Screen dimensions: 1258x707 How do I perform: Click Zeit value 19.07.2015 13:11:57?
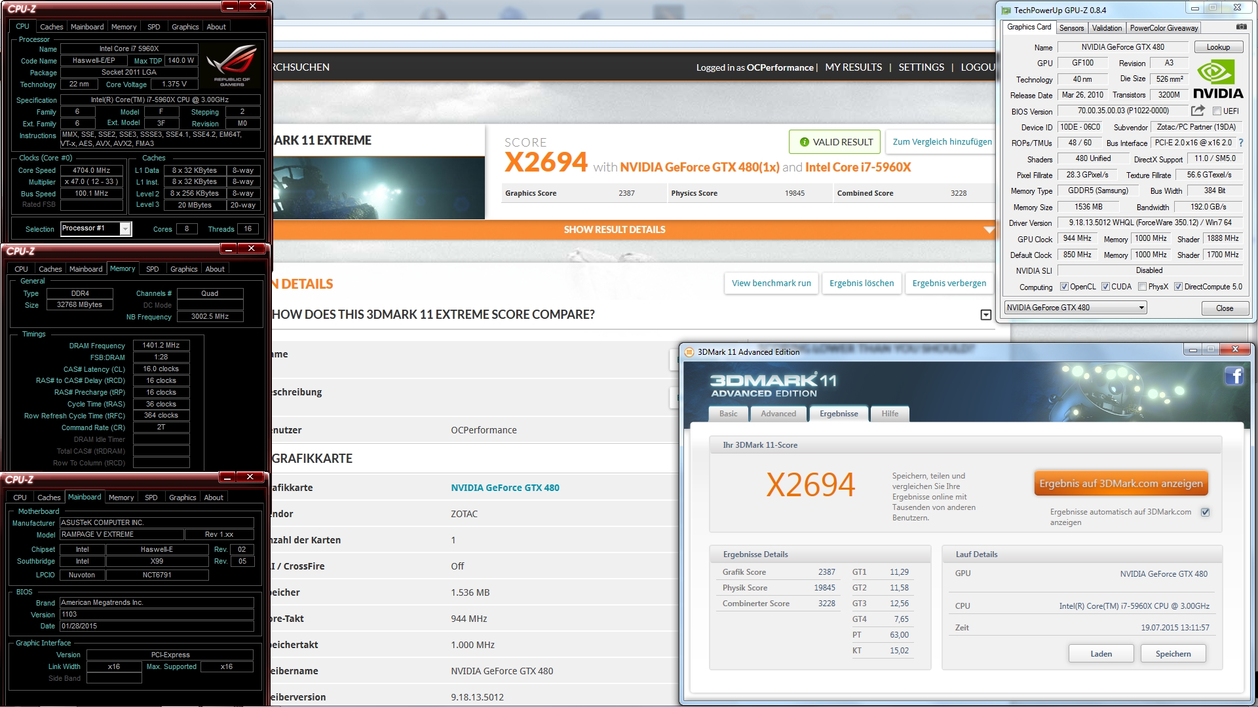click(1175, 628)
